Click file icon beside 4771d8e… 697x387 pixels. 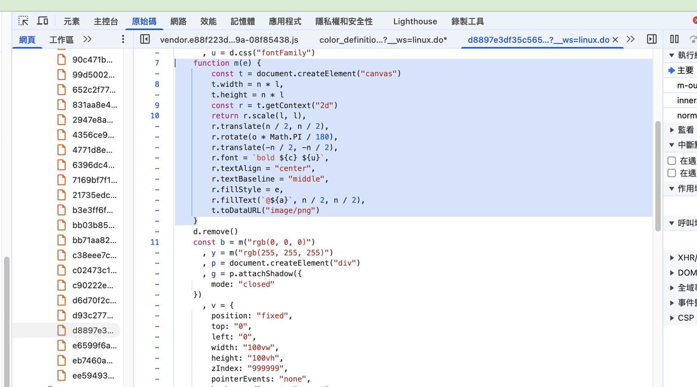point(62,150)
